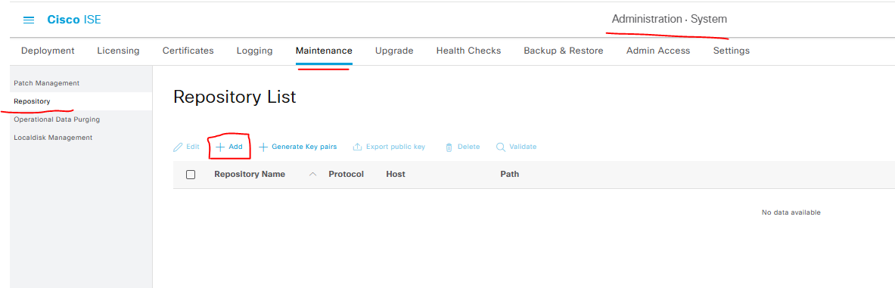This screenshot has height=288, width=895.
Task: Click the Host column header
Action: pos(396,174)
